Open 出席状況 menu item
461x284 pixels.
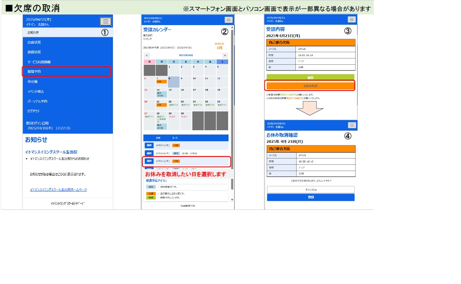pyautogui.click(x=34, y=42)
